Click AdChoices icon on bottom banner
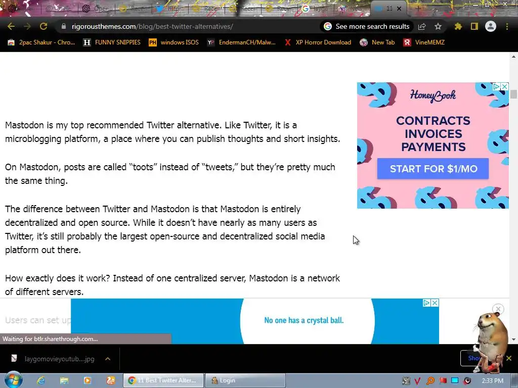Viewport: 518px width, 388px height. coord(426,303)
